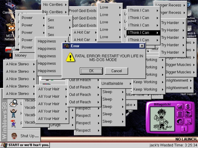The image size is (198, 148).
Task: Click the Billagotchi bar chart stats button
Action: tap(180, 107)
